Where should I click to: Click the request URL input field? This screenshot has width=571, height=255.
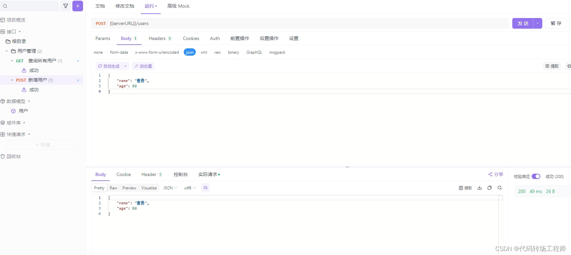[x=300, y=23]
